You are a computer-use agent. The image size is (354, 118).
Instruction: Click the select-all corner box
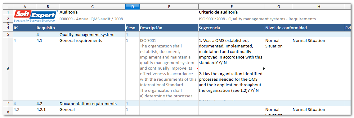click(8, 7)
